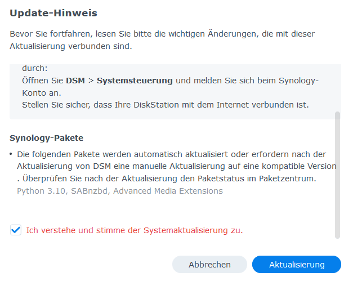Click the 'Ich verstehe und stimme' label text
This screenshot has height=281, width=353.
click(134, 230)
